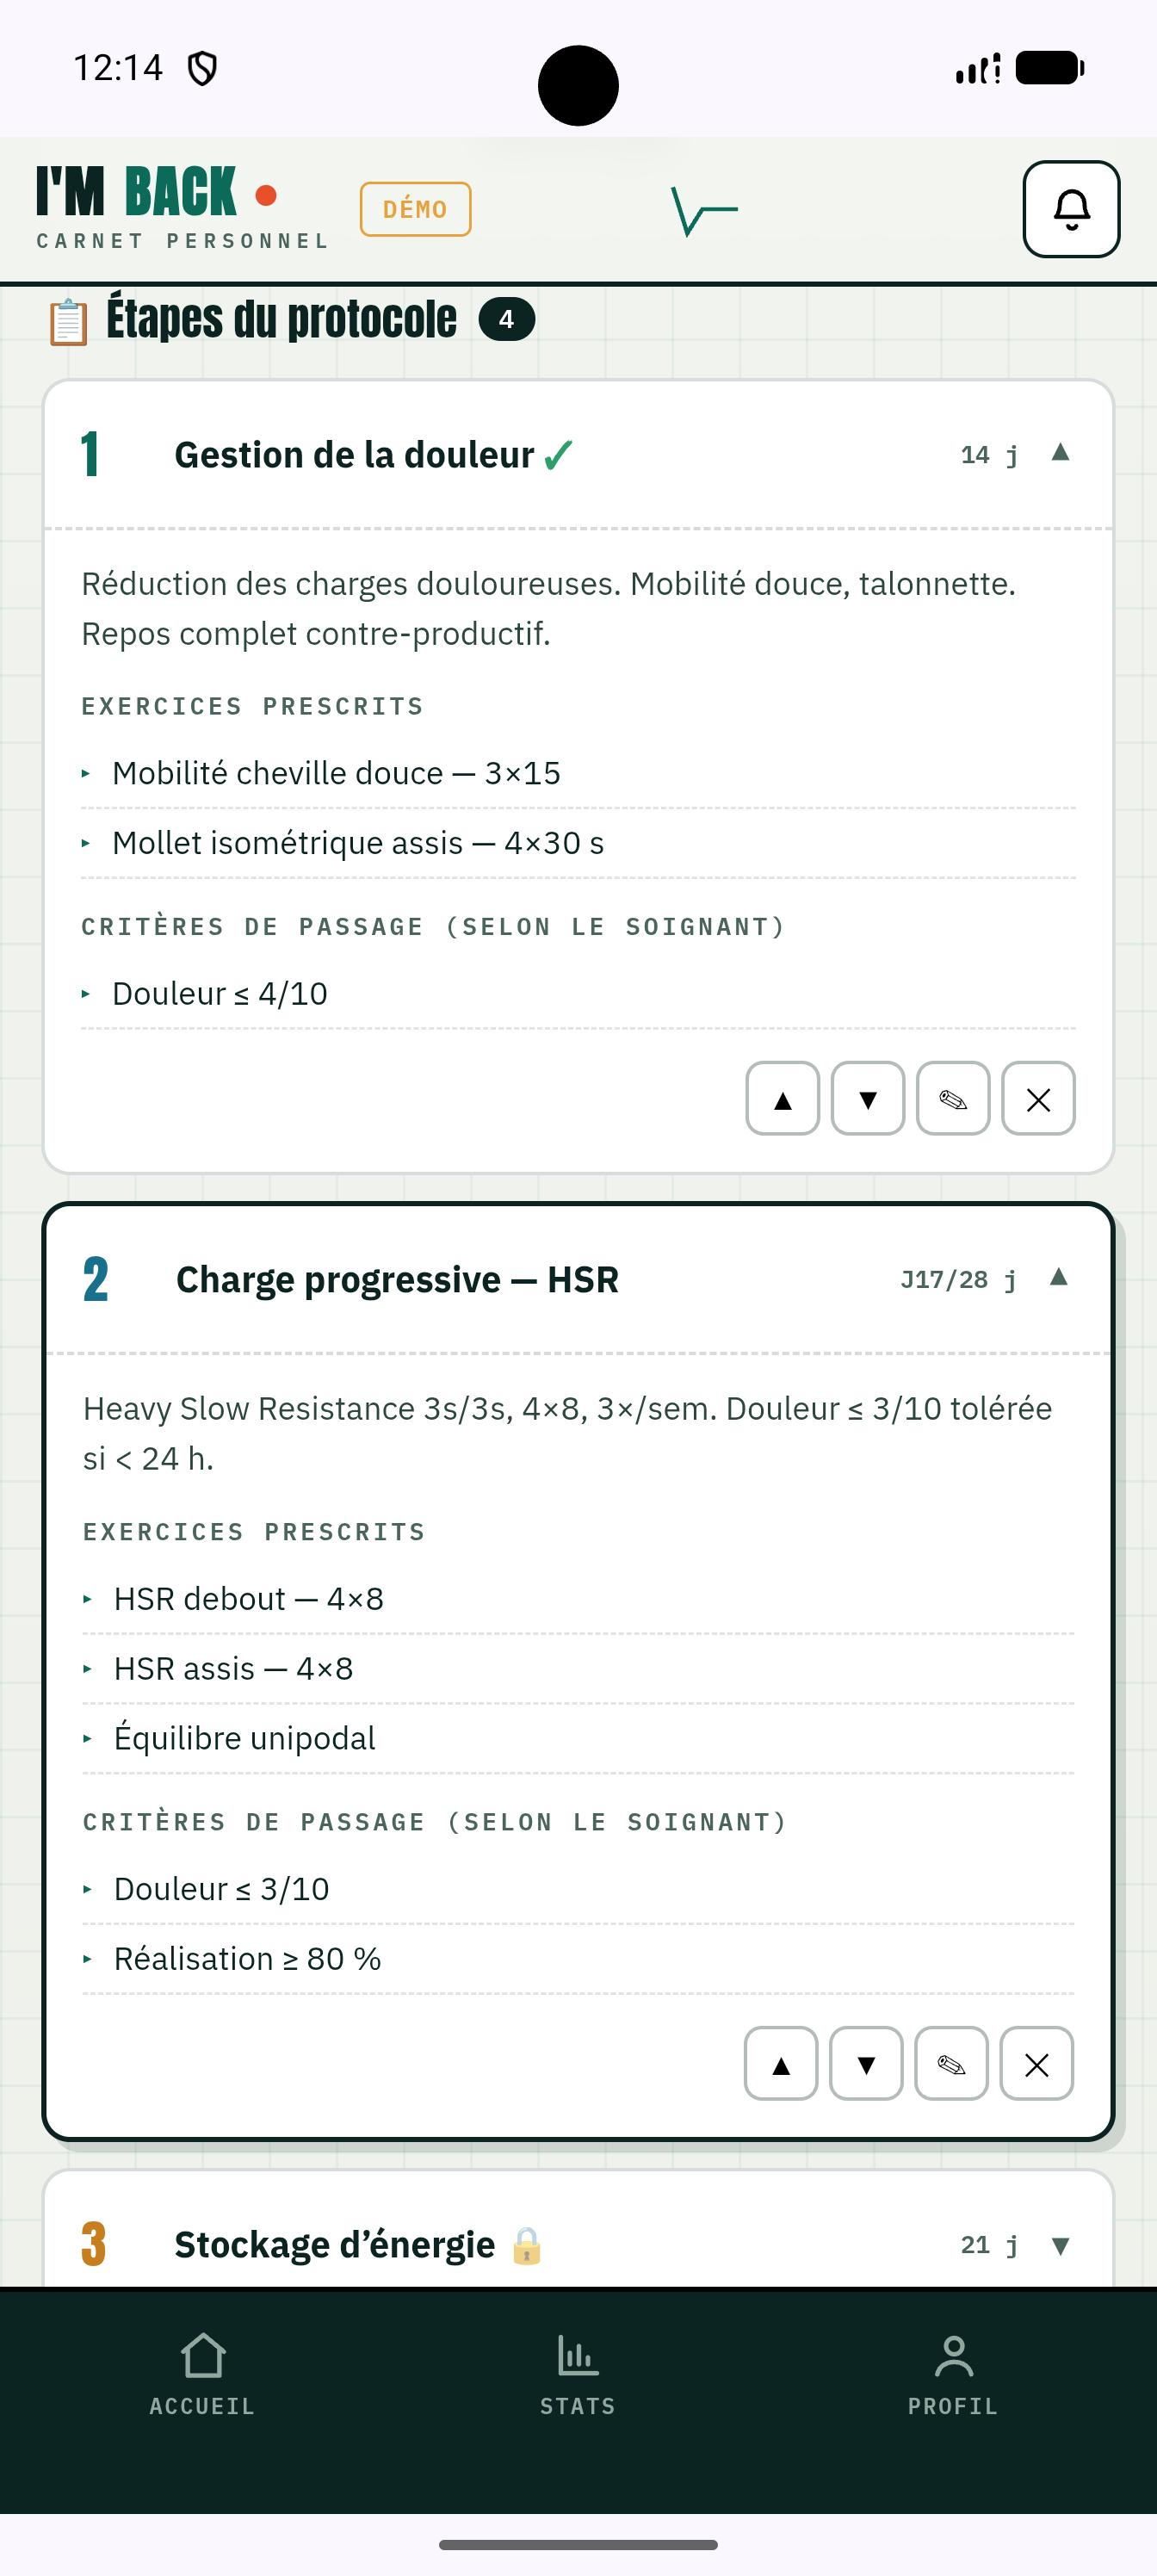This screenshot has height=2576, width=1157.
Task: Select exercise HSR debout — 4×8
Action: [578, 1599]
